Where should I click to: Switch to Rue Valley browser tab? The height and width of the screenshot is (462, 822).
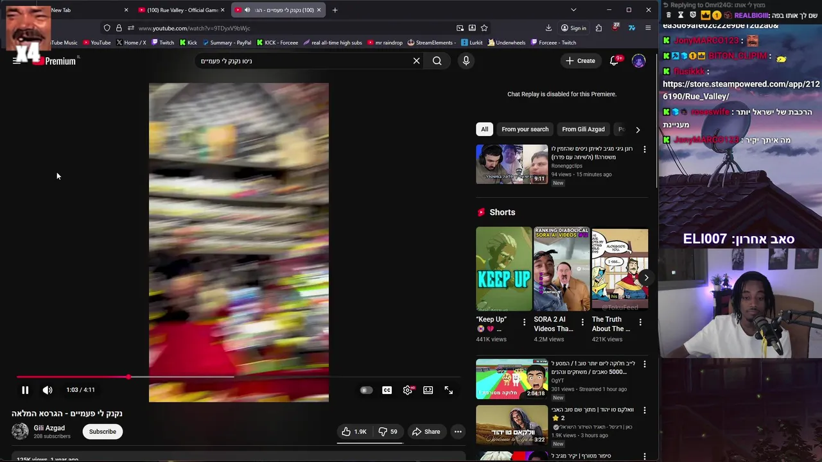coord(182,10)
